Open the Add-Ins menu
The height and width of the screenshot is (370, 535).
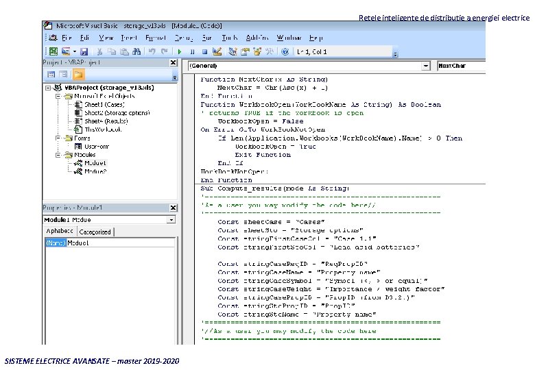(x=257, y=38)
